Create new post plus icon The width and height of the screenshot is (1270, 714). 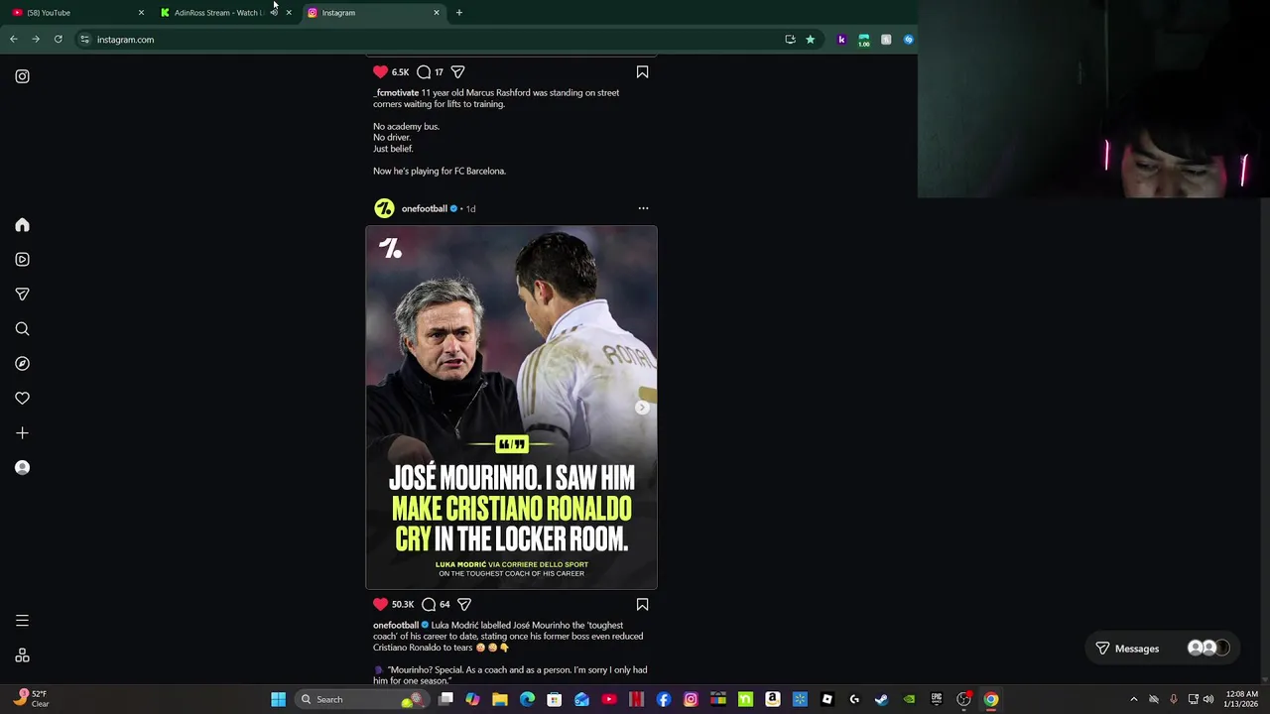click(22, 433)
